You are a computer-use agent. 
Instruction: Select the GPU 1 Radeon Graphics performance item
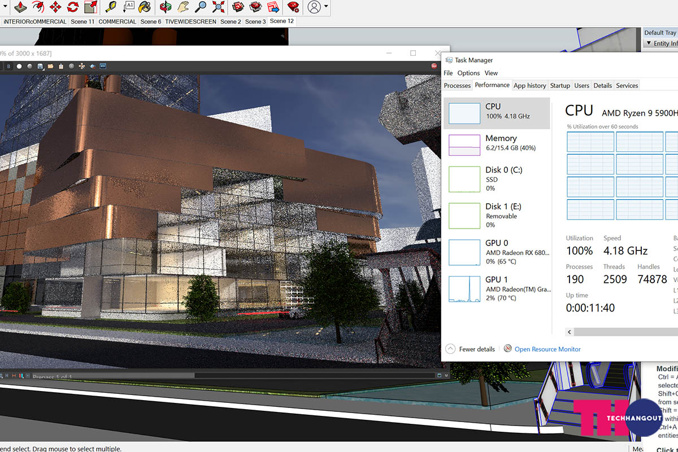(x=497, y=288)
